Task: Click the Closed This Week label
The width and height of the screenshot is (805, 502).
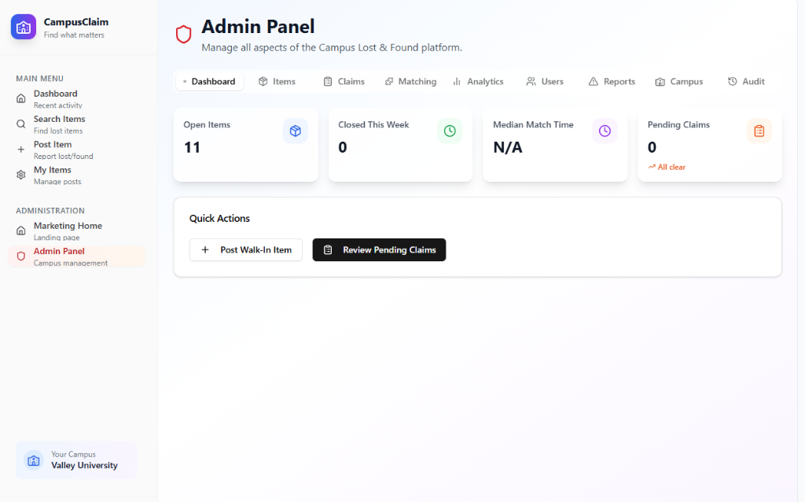Action: tap(373, 124)
